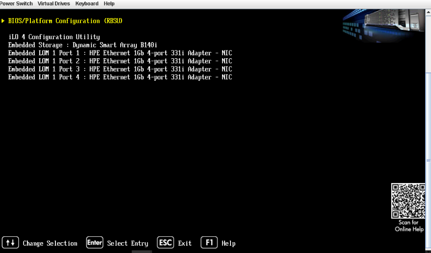The image size is (431, 253).
Task: Click the Select Entry label
Action: coord(127,243)
